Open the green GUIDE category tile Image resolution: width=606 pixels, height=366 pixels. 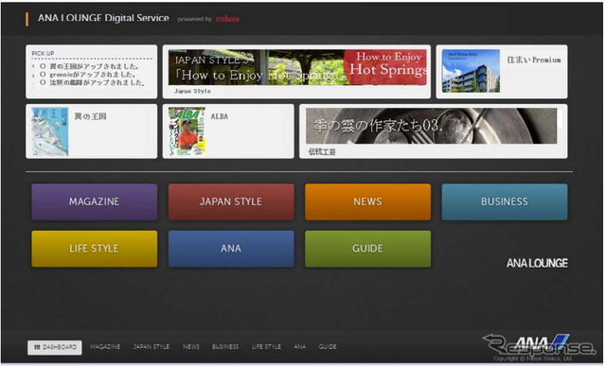click(x=367, y=249)
